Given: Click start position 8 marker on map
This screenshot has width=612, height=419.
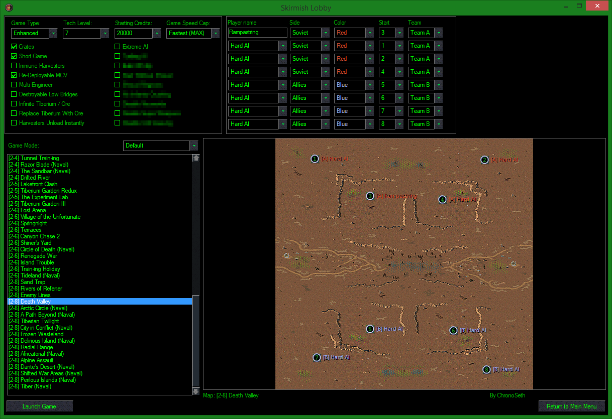Looking at the screenshot, I should [486, 370].
